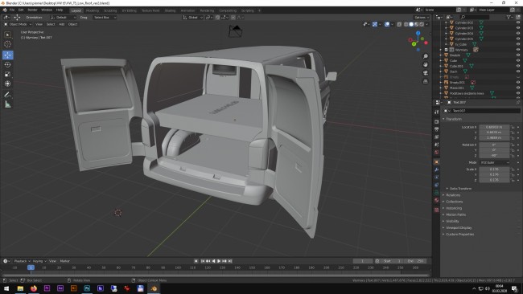Toggle visibility of Wymiary collection
Image resolution: width=523 pixels, height=294 pixels.
pyautogui.click(x=518, y=50)
